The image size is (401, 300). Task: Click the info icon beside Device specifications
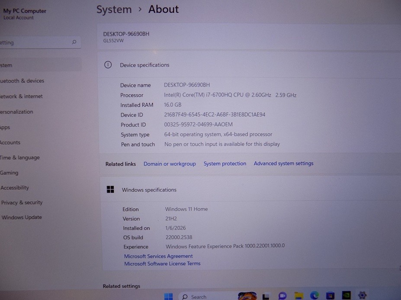pos(108,65)
